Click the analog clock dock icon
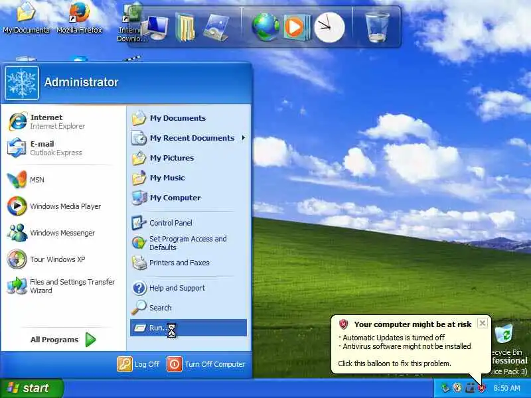 coord(329,27)
